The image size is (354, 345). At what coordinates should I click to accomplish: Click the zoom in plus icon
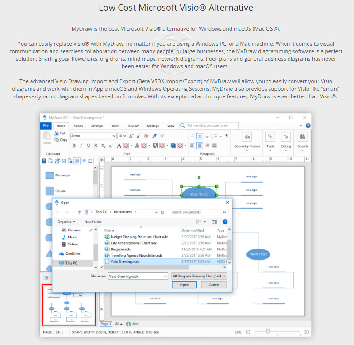tap(307, 332)
